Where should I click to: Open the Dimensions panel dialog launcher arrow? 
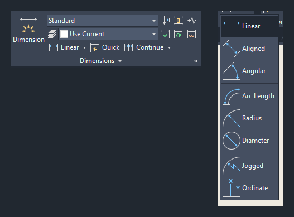[196, 61]
